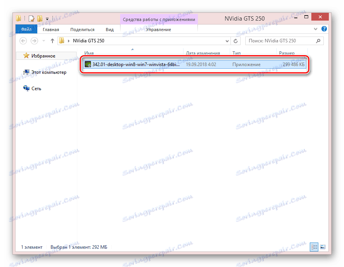Select the 342.01-desktop-win8-win7-winvista file
The image size is (344, 267).
click(x=194, y=65)
